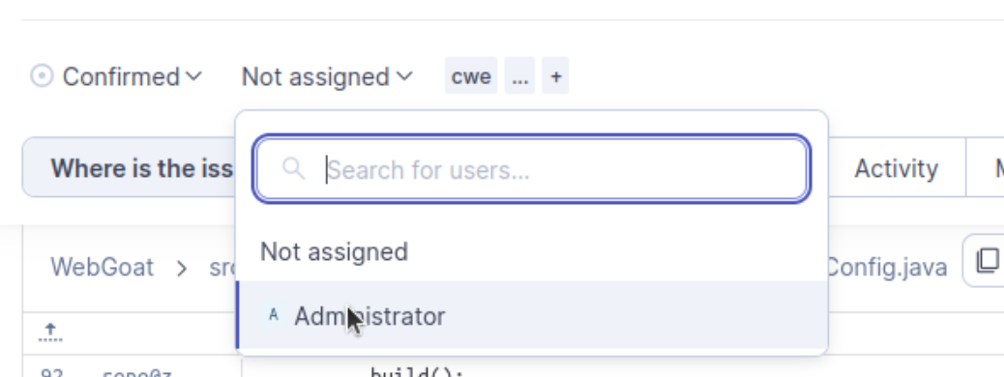Add a tag using the plus icon

[x=556, y=76]
